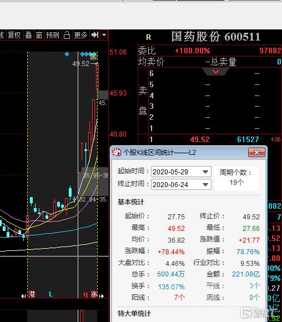The image size is (282, 322).
Task: Expand sell orders with red chevron
Action: click(215, 72)
